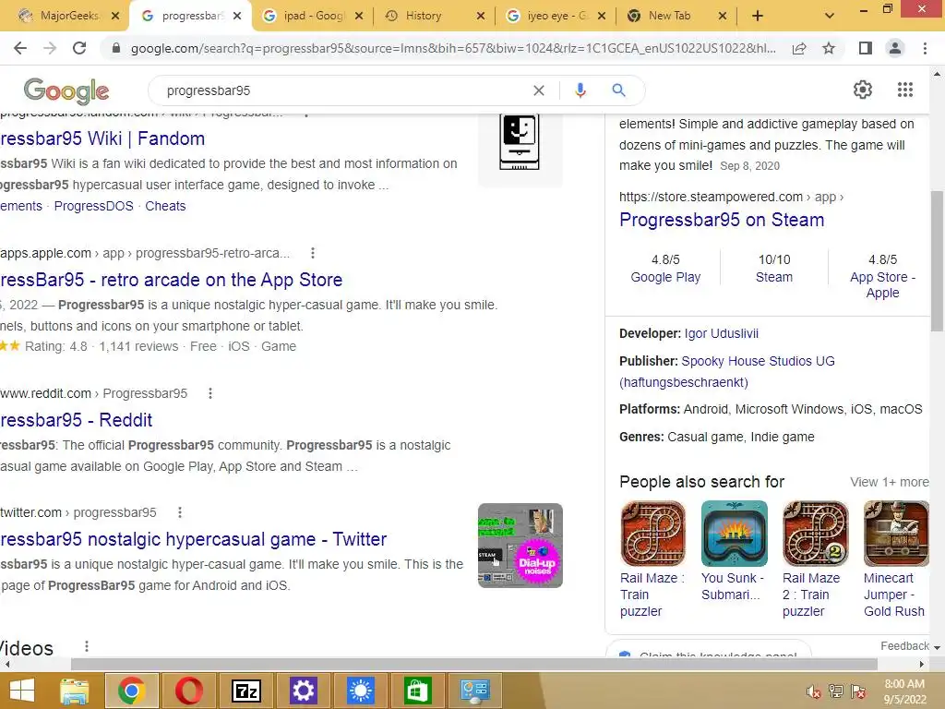This screenshot has height=709, width=945.
Task: Open options next to Videos heading
Action: (87, 646)
